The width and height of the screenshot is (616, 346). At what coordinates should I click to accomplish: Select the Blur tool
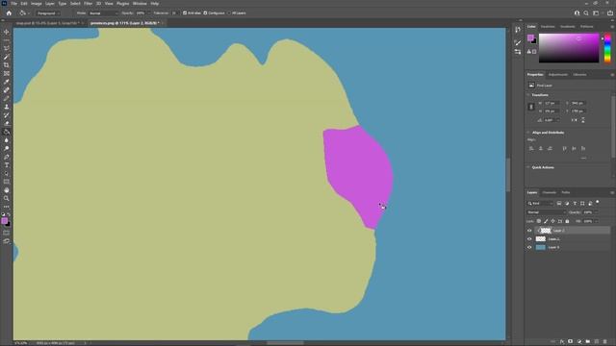[x=7, y=140]
